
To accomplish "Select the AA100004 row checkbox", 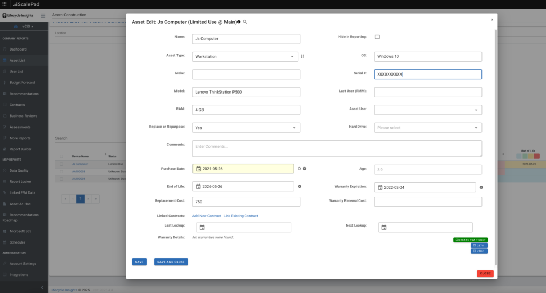I will [62, 179].
